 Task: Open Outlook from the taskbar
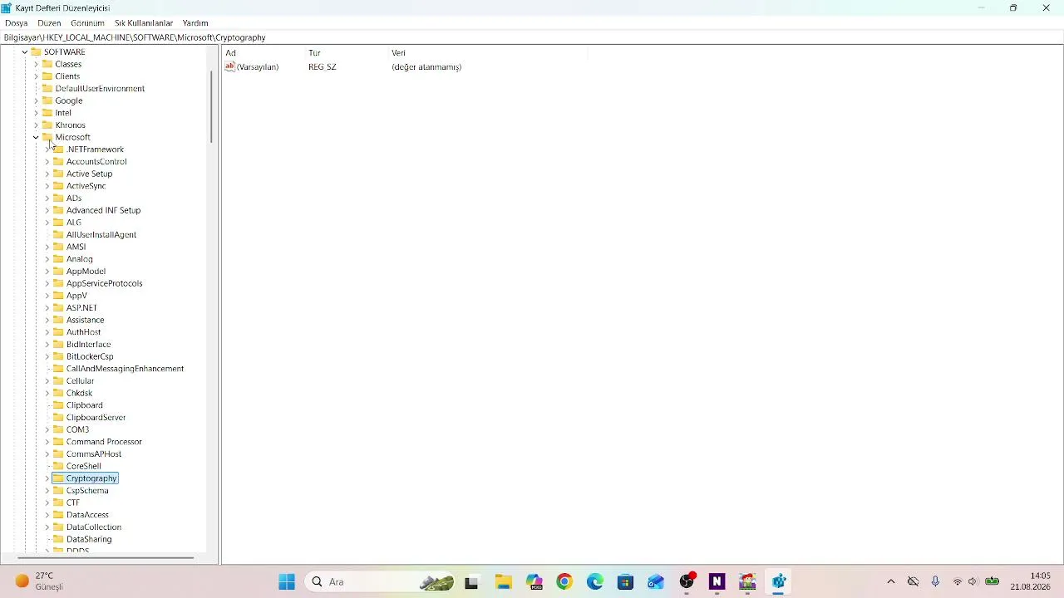click(657, 581)
